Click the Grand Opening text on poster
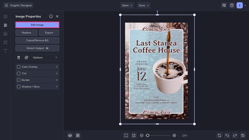Viewport: 249px width, 140px height. click(x=142, y=63)
